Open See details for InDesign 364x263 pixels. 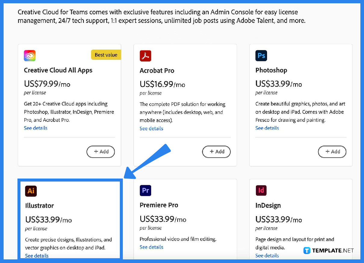click(x=267, y=255)
